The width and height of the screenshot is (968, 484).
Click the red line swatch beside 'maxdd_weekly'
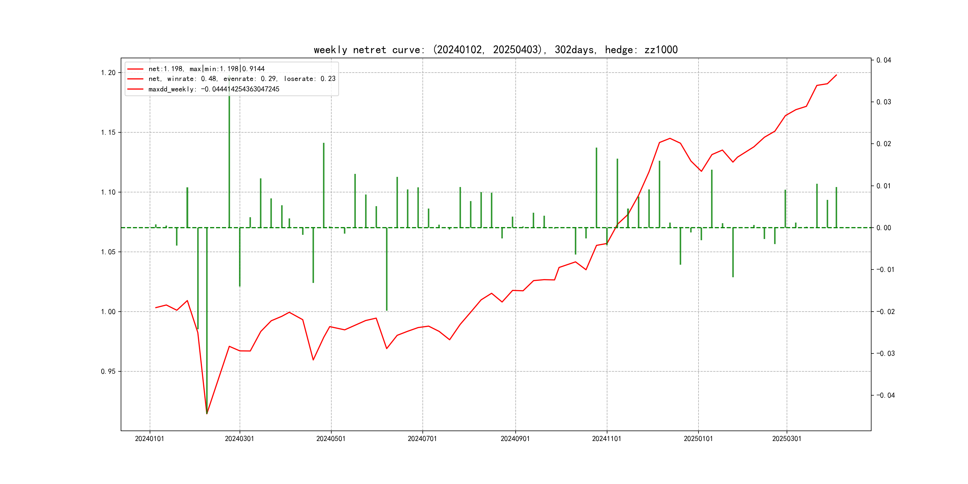click(x=135, y=89)
